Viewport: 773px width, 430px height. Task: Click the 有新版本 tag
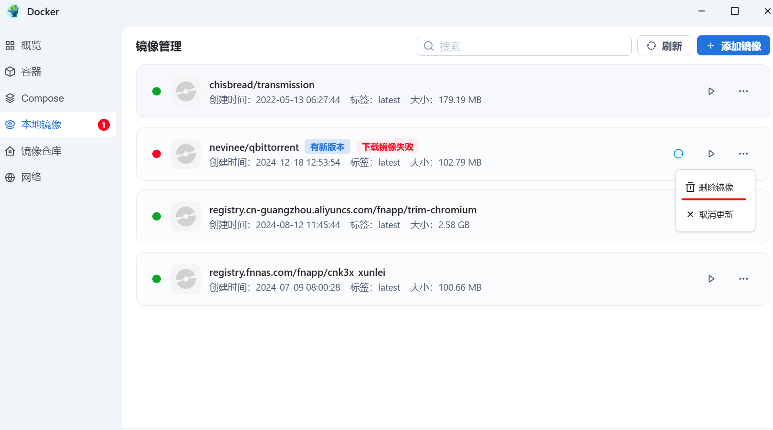tap(328, 147)
